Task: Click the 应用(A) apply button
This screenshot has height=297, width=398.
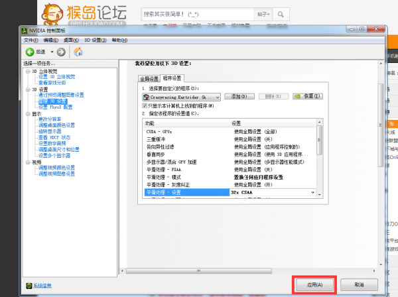Action: [x=314, y=285]
